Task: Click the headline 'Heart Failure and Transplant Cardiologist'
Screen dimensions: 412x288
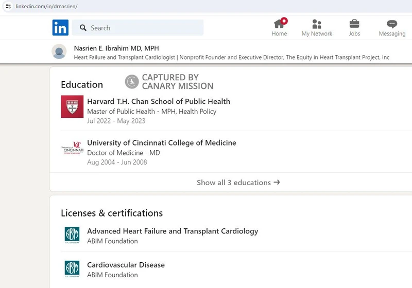Action: point(124,57)
